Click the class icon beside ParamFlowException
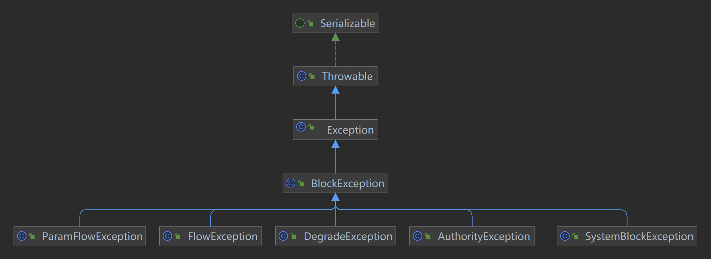This screenshot has height=259, width=711. [x=22, y=236]
